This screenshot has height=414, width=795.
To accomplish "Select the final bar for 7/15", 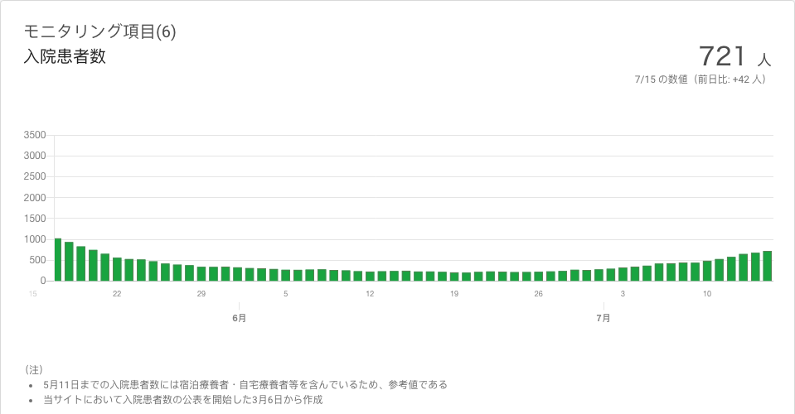I will click(x=768, y=266).
